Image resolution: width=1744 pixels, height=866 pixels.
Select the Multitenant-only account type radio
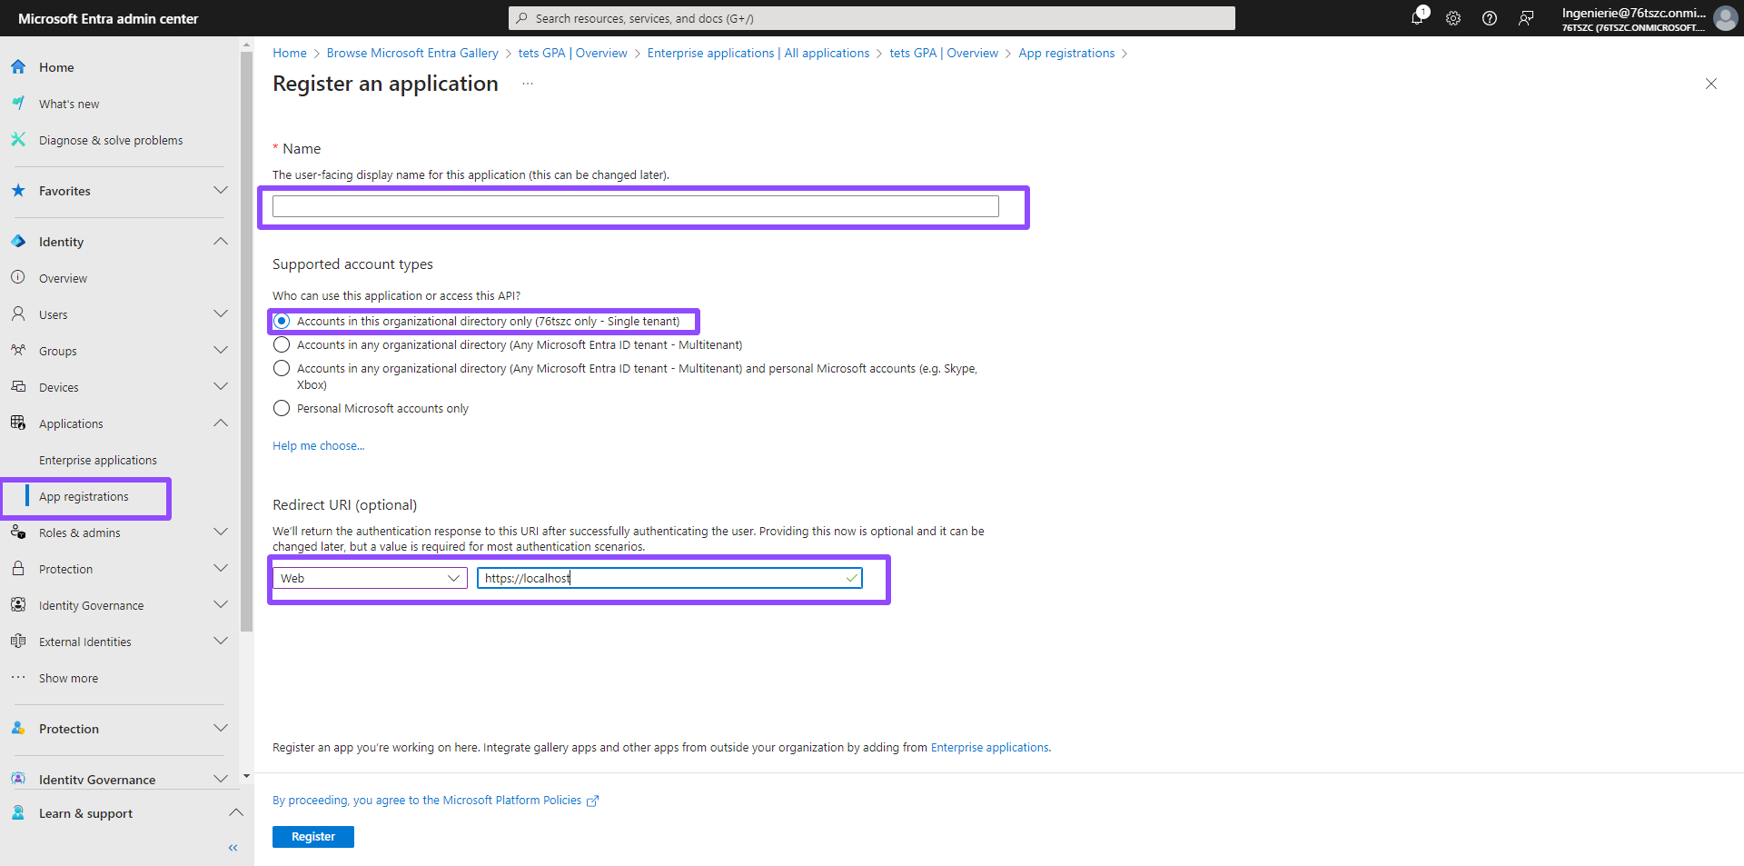click(282, 344)
